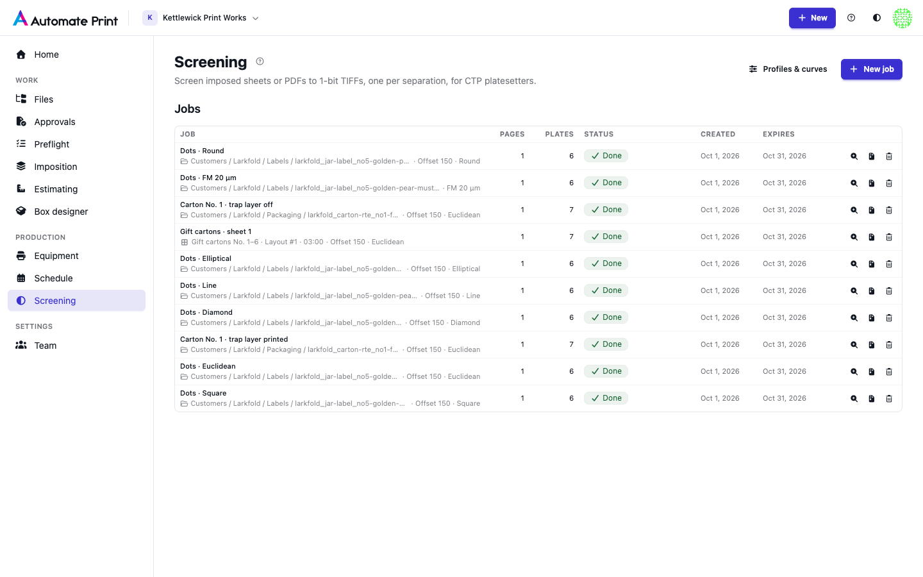The height and width of the screenshot is (577, 923).
Task: Open the user avatar menu
Action: tap(902, 18)
